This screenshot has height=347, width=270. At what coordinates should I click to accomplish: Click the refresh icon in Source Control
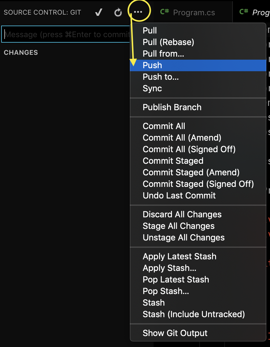point(118,12)
